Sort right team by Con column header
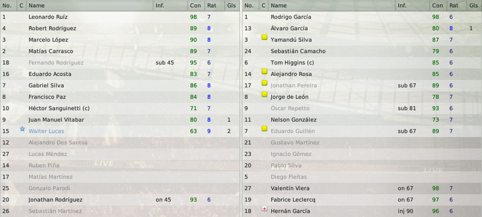 click(x=439, y=5)
